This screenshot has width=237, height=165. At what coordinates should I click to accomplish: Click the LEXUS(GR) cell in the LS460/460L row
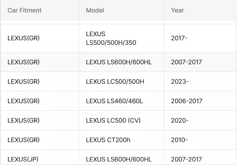24,101
